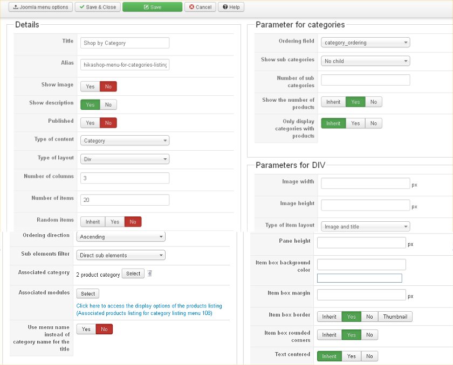Viewport: 453px width, 365px height.
Task: Set Random items to Yes
Action: [x=115, y=222]
